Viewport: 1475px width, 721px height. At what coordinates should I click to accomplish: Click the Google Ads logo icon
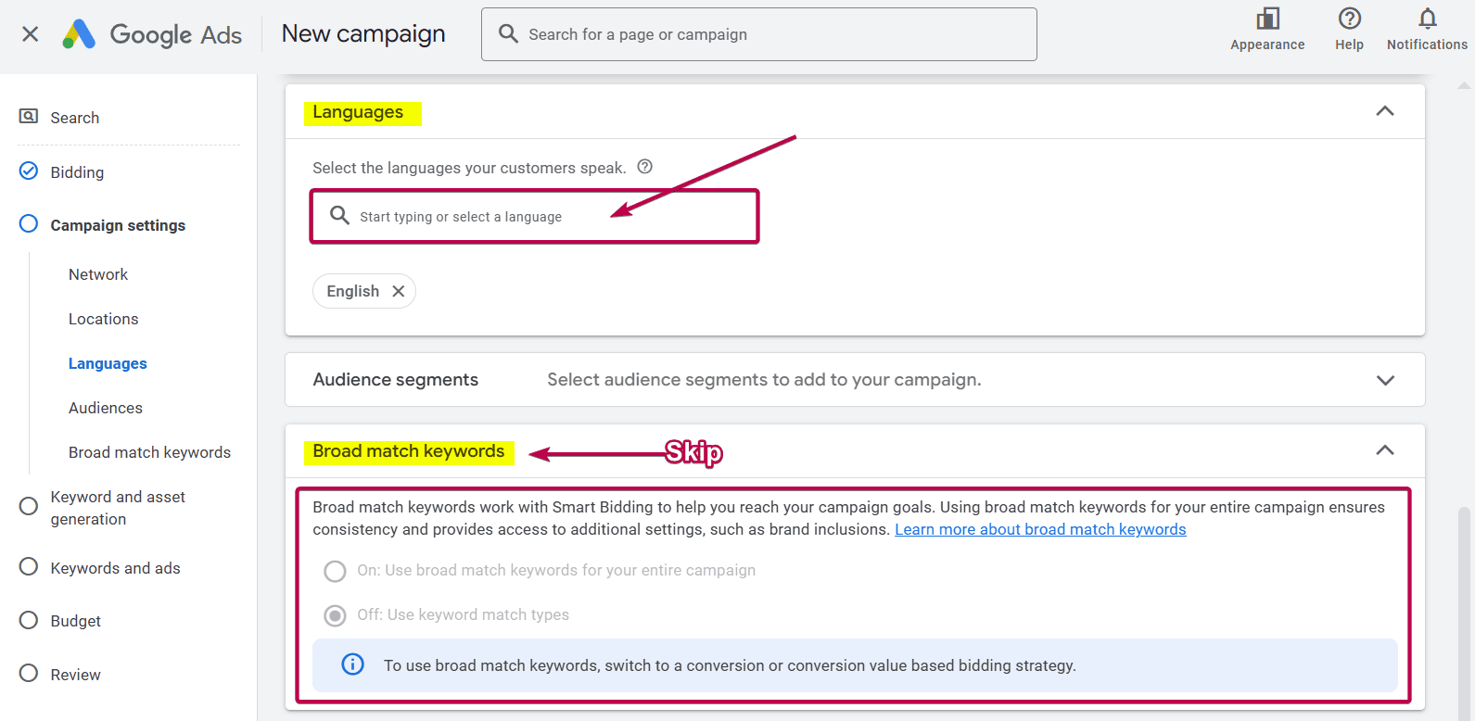coord(79,34)
